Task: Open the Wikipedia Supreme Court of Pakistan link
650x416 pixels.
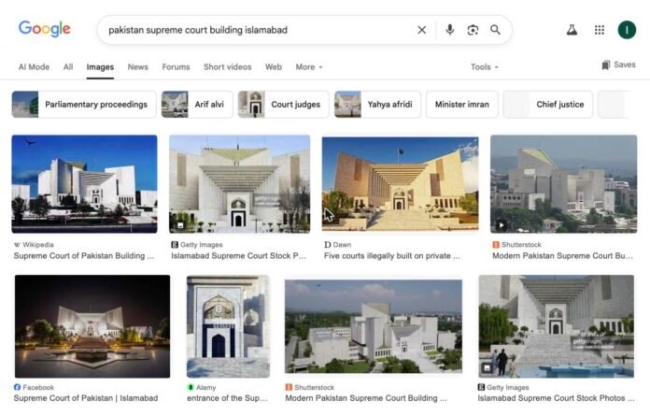Action: 84,256
